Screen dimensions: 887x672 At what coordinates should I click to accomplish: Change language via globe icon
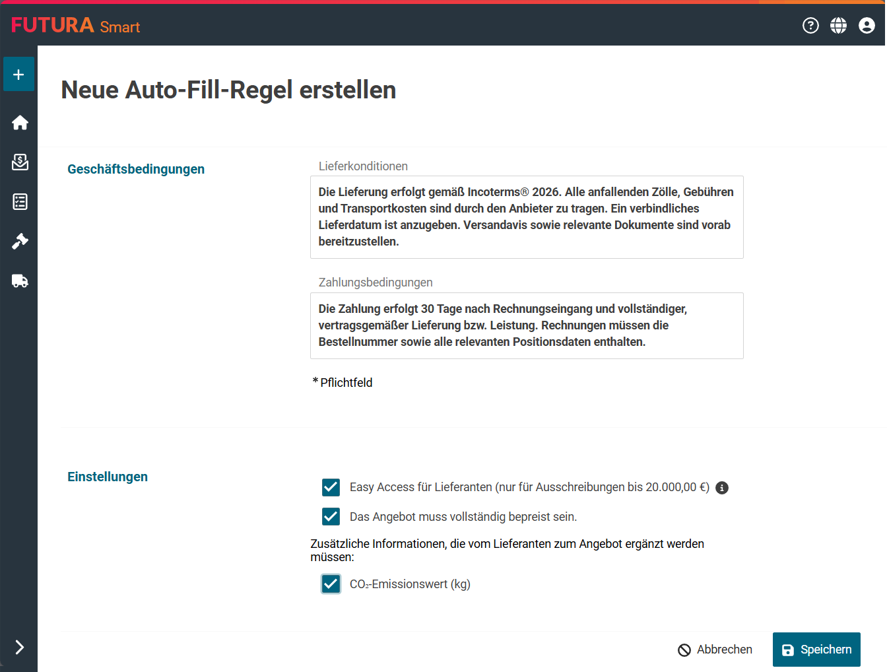pyautogui.click(x=838, y=25)
